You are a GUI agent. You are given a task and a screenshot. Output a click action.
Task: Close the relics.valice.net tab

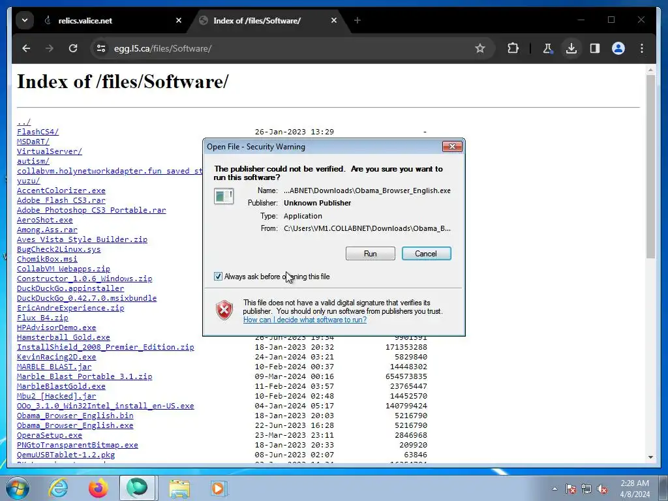(179, 20)
